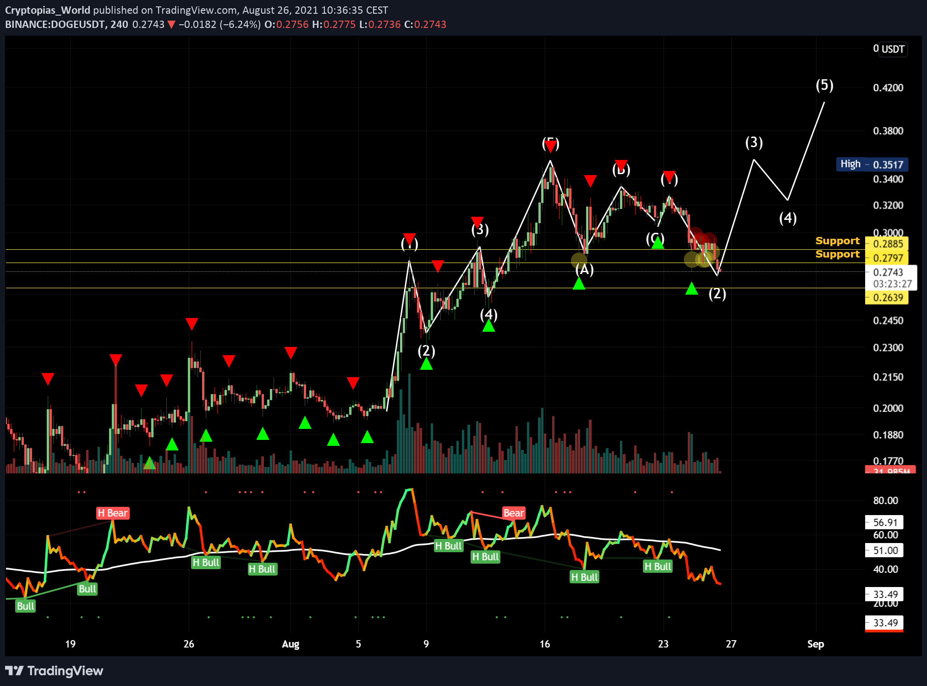Click the 0.3200 price axis value
Viewport: 927px width, 686px height.
coord(888,205)
